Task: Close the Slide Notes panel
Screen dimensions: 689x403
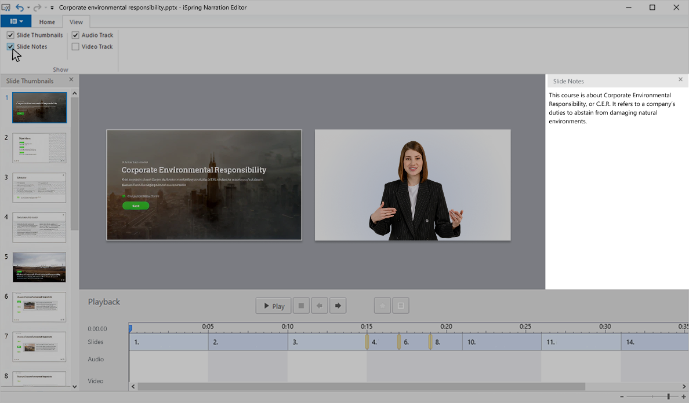Action: [x=680, y=80]
